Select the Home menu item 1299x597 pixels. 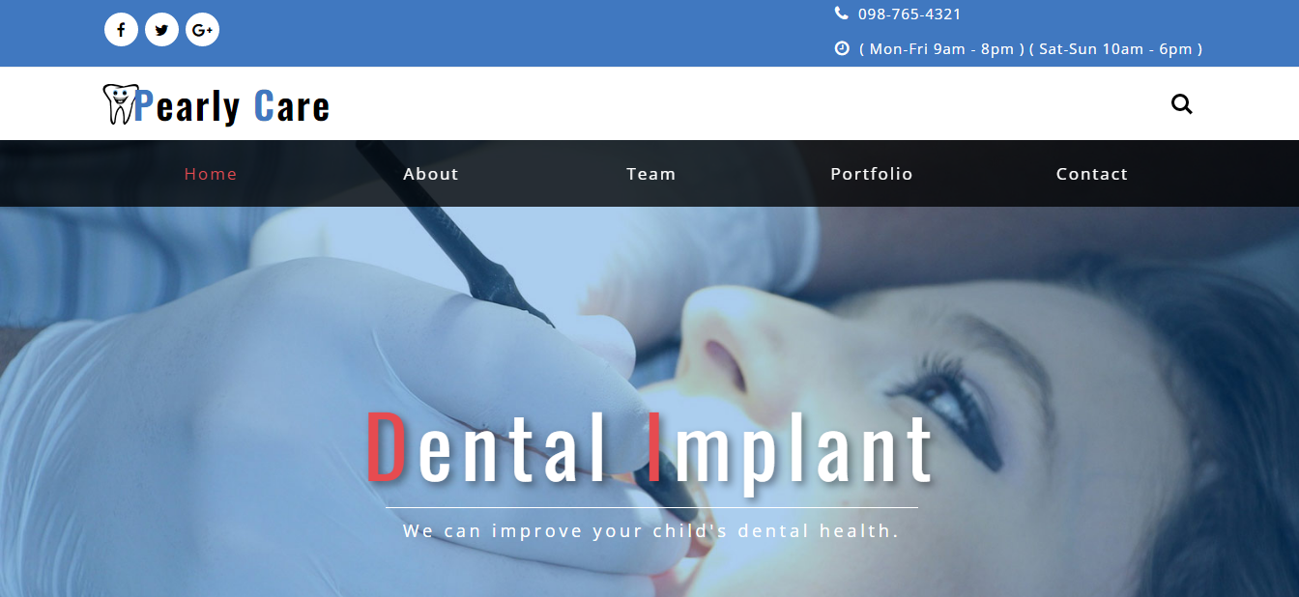click(211, 174)
